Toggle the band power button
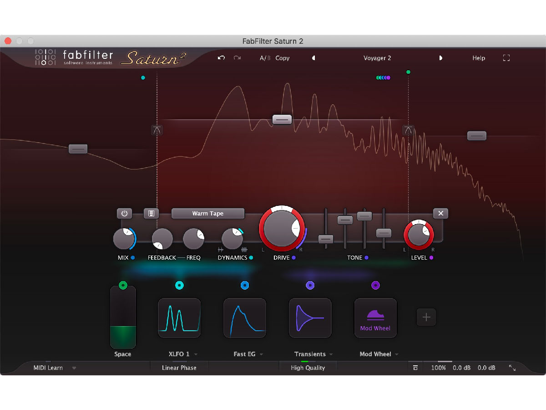 pyautogui.click(x=124, y=213)
